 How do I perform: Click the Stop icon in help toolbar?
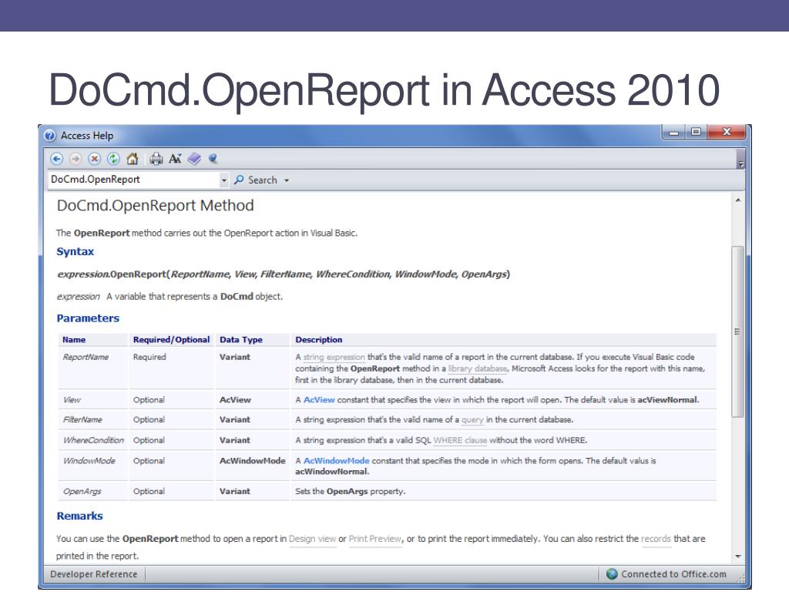(94, 159)
